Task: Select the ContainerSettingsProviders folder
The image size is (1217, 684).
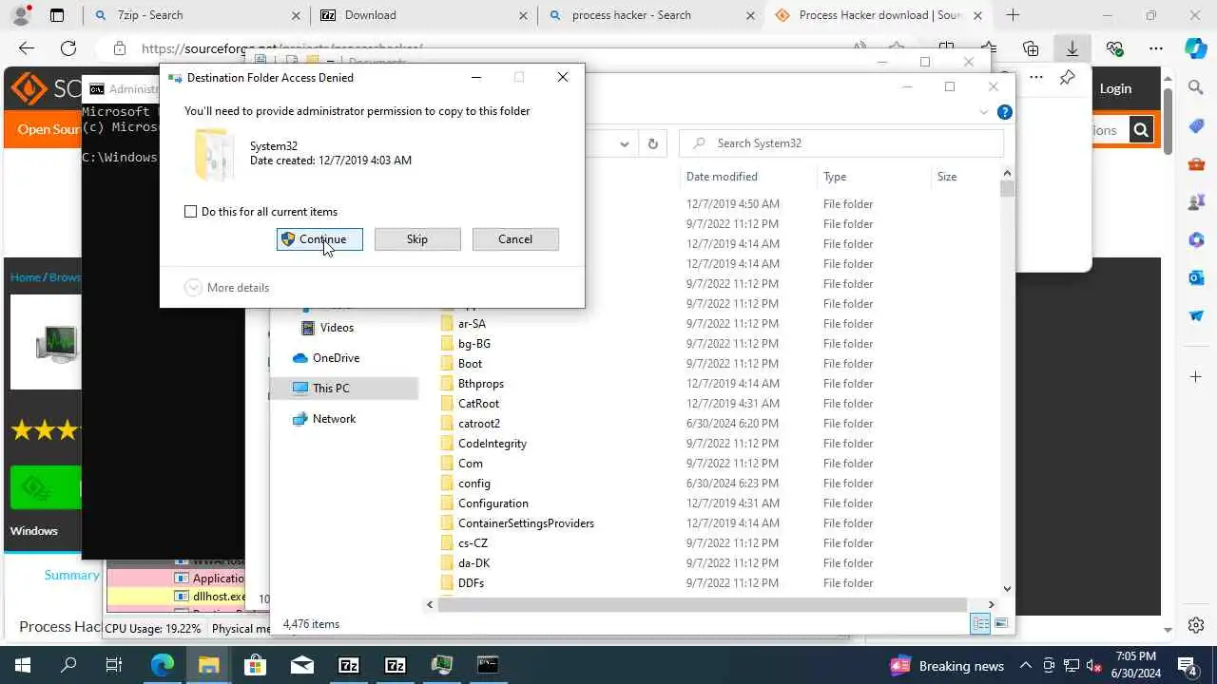Action: click(526, 523)
